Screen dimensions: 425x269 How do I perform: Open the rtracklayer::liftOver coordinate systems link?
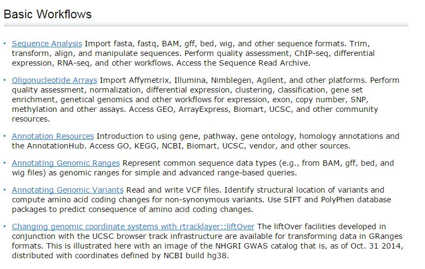[133, 226]
